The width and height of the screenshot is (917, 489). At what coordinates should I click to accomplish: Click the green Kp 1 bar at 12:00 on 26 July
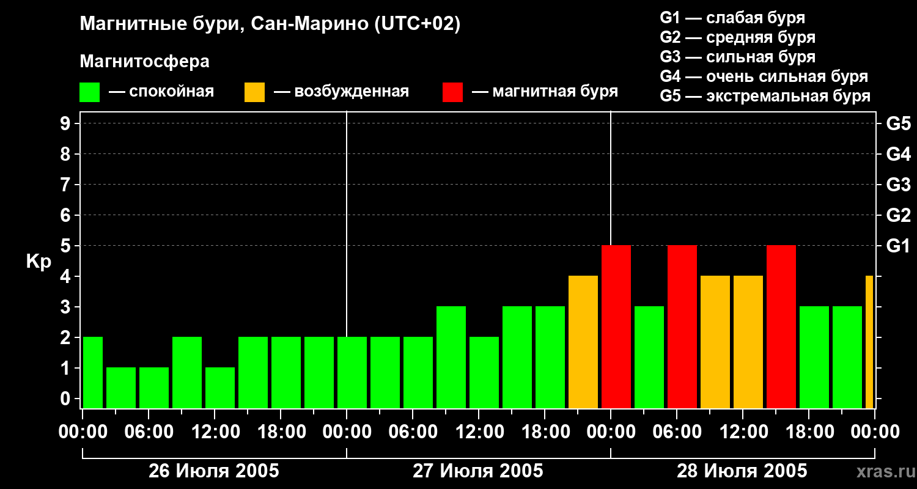point(220,388)
